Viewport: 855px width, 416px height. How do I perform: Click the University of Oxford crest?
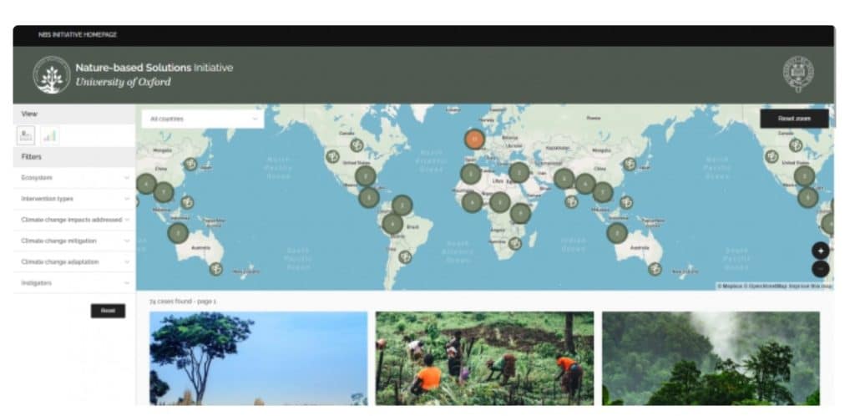point(798,74)
